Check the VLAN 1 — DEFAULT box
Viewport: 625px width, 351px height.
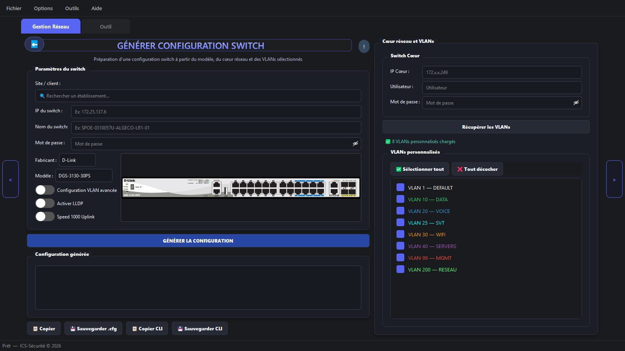pos(400,187)
